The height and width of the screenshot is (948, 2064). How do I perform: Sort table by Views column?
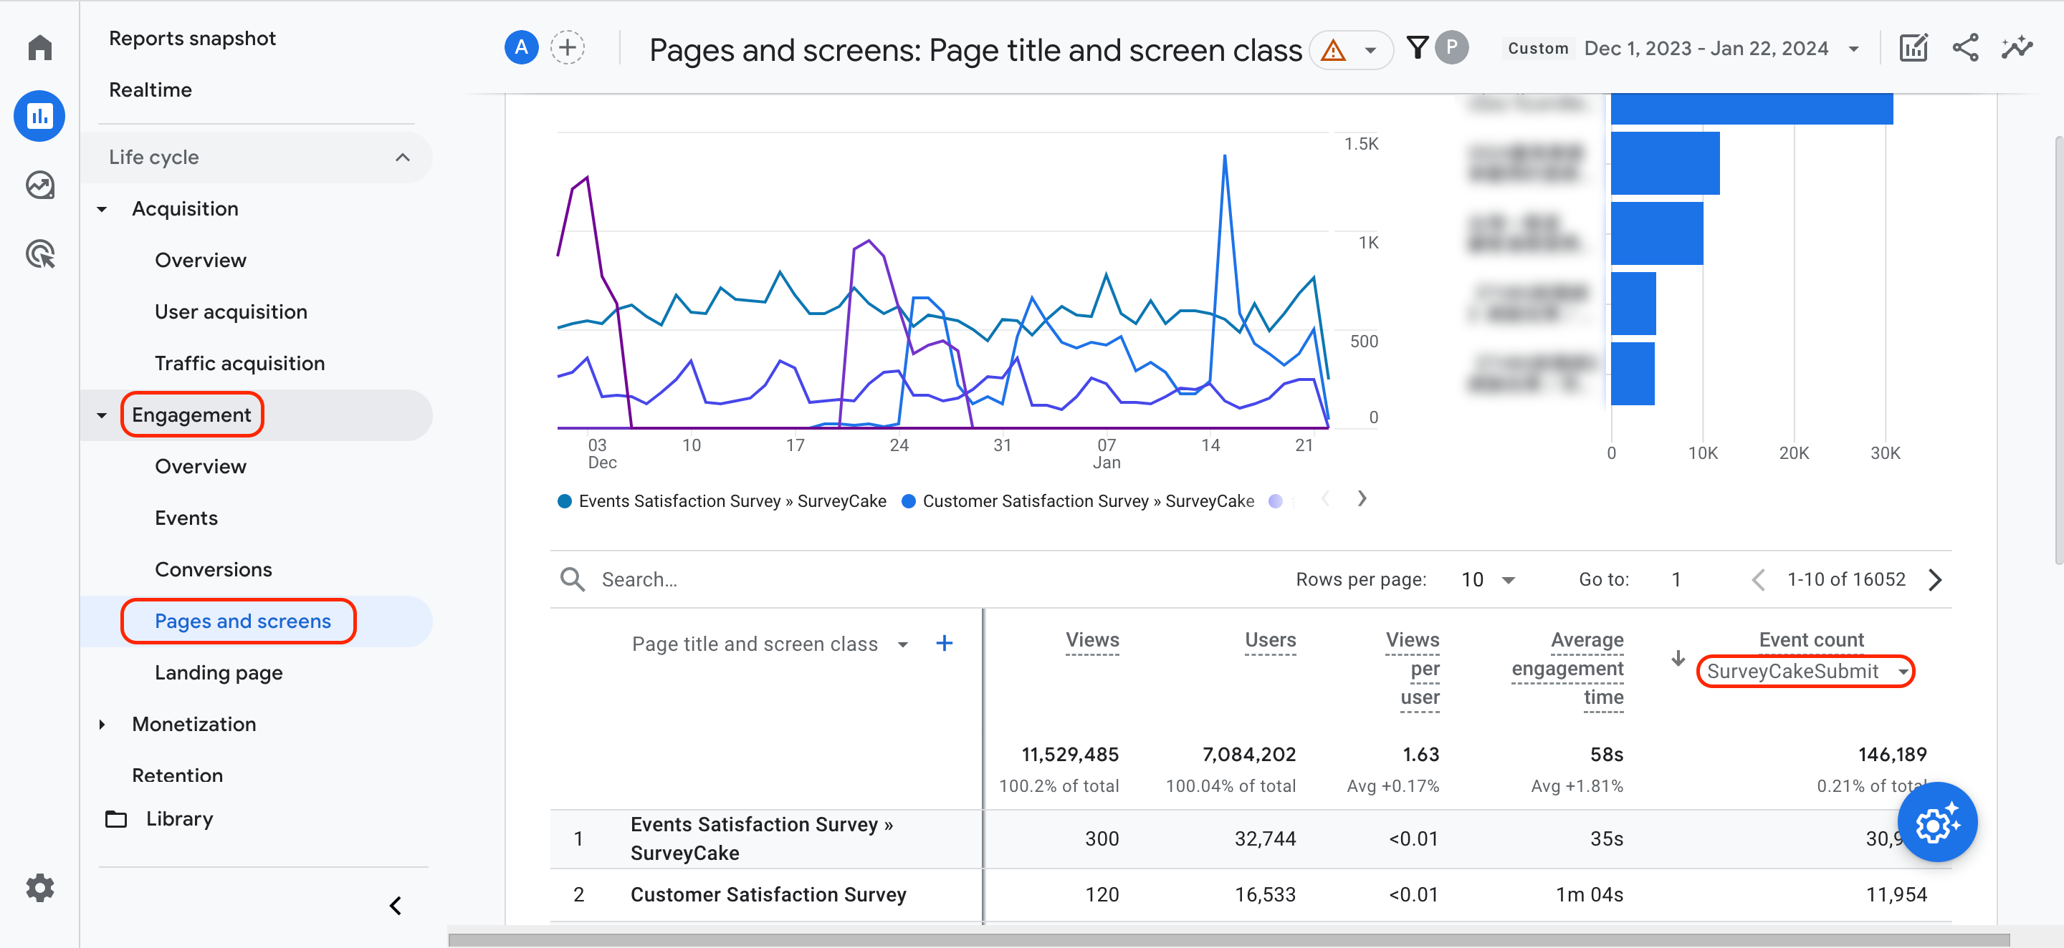pyautogui.click(x=1092, y=639)
